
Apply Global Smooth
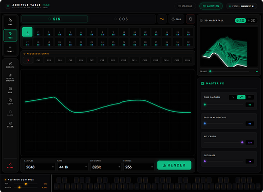[10, 77]
